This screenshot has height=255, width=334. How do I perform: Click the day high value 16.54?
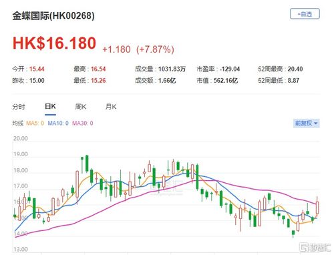(98, 69)
